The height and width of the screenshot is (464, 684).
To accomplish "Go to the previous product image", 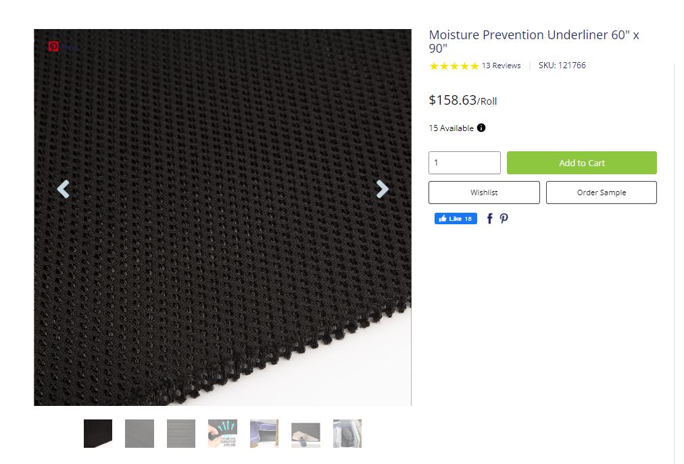I will pyautogui.click(x=63, y=189).
